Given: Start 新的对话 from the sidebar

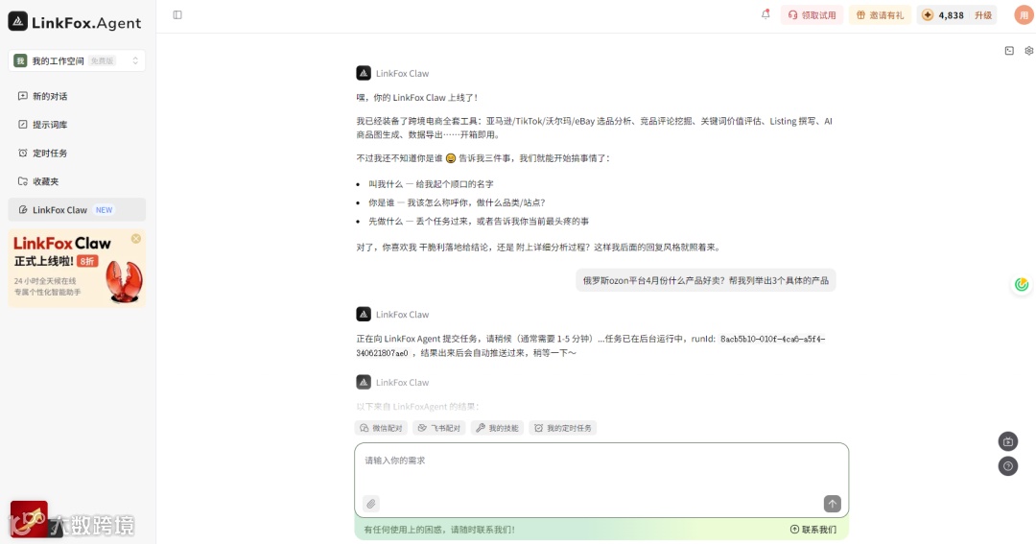Looking at the screenshot, I should tap(77, 96).
